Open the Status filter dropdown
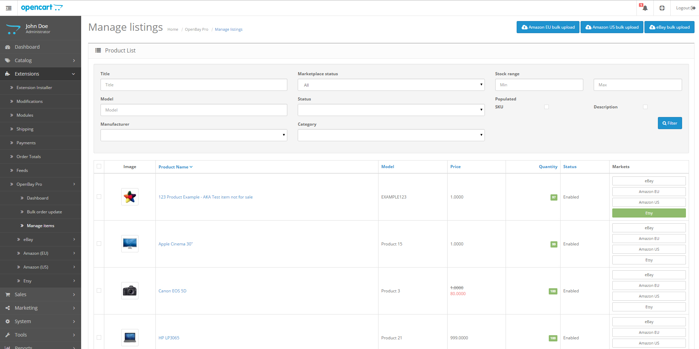The height and width of the screenshot is (349, 699). (391, 110)
